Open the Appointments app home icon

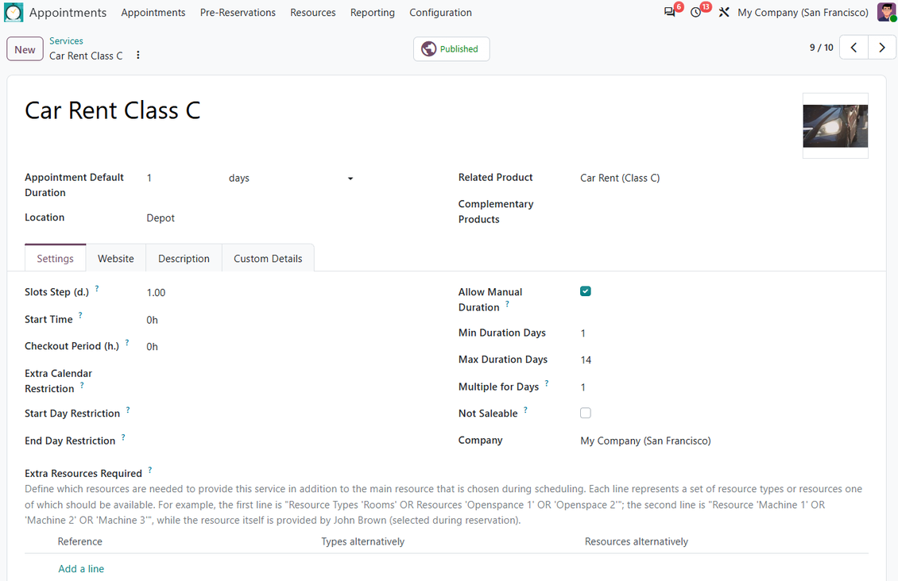pyautogui.click(x=14, y=13)
